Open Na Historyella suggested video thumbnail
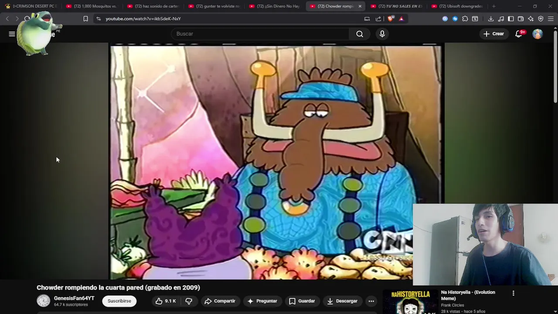Screen dimensions: 558x314 click(x=410, y=302)
